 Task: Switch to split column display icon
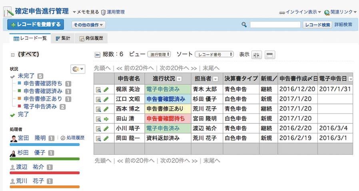pyautogui.click(x=256, y=55)
